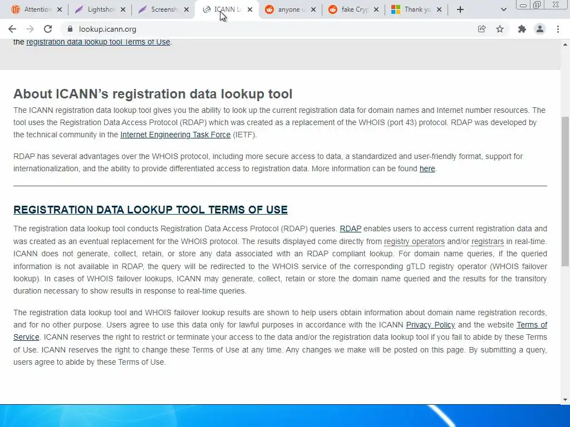Open the Internet Engineering Task Force link
570x427 pixels.
pos(175,135)
